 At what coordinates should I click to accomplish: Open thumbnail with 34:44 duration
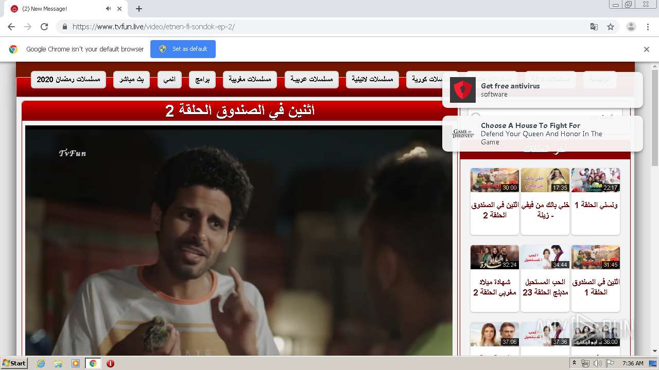(x=545, y=257)
